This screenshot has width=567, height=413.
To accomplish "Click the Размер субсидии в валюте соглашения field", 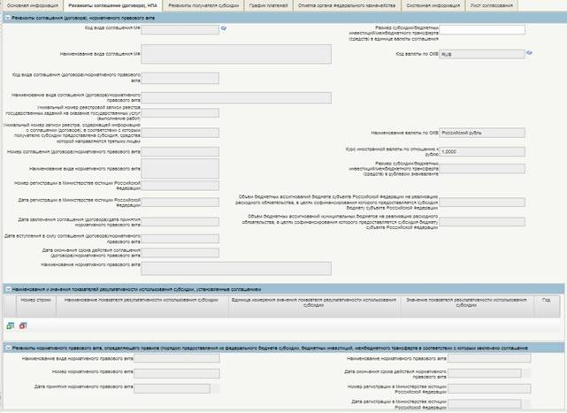I will pos(482,29).
